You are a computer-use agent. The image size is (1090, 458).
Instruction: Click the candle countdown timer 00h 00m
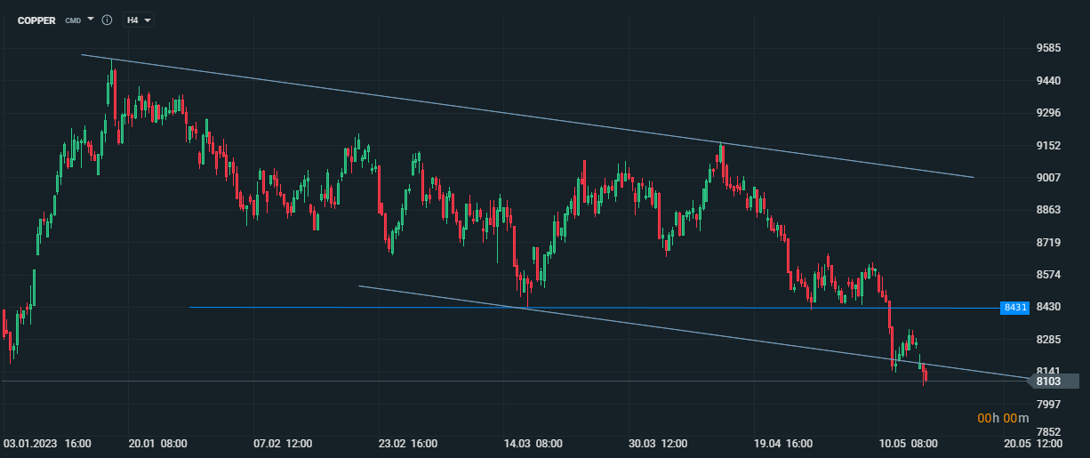pos(1003,418)
